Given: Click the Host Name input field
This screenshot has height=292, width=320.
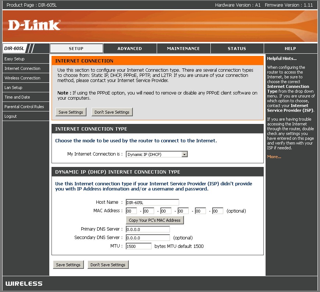Looking at the screenshot, I should [152, 202].
